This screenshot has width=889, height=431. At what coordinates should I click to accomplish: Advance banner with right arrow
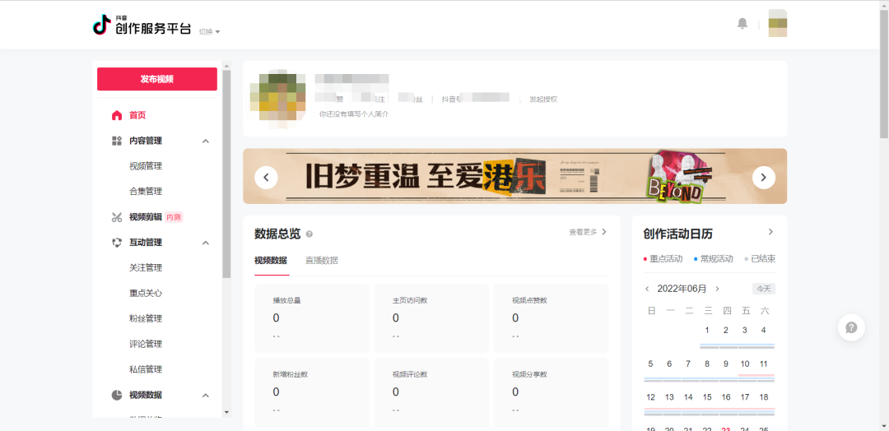click(763, 177)
